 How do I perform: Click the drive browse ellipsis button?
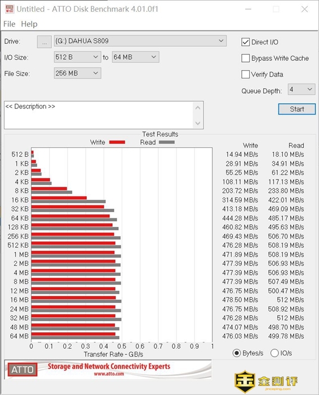coord(45,42)
